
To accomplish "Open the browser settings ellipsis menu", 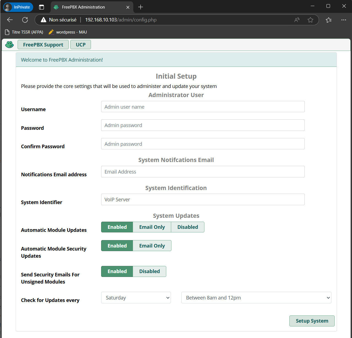I will (343, 20).
